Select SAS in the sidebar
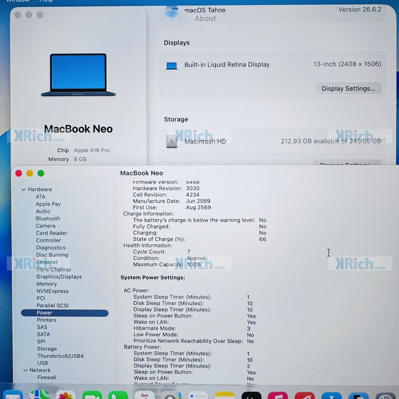 pyautogui.click(x=42, y=327)
